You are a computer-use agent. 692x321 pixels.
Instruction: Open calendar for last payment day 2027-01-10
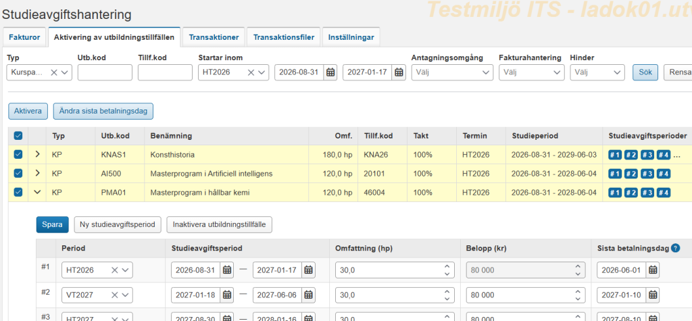tap(653, 295)
